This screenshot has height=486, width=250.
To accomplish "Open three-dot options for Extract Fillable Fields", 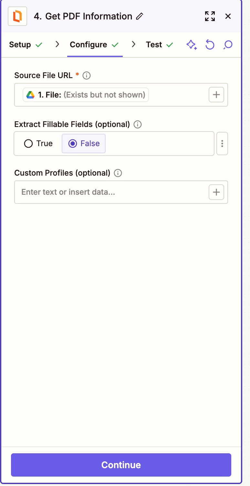I will point(222,144).
